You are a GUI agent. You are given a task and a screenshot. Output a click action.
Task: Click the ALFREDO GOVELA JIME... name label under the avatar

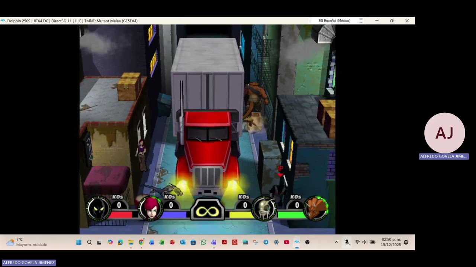444,156
